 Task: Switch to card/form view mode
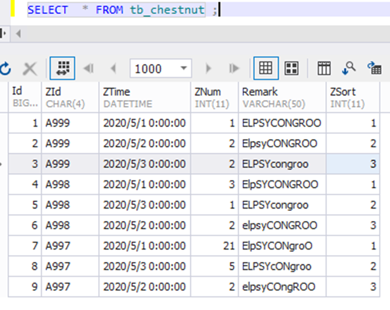(291, 68)
